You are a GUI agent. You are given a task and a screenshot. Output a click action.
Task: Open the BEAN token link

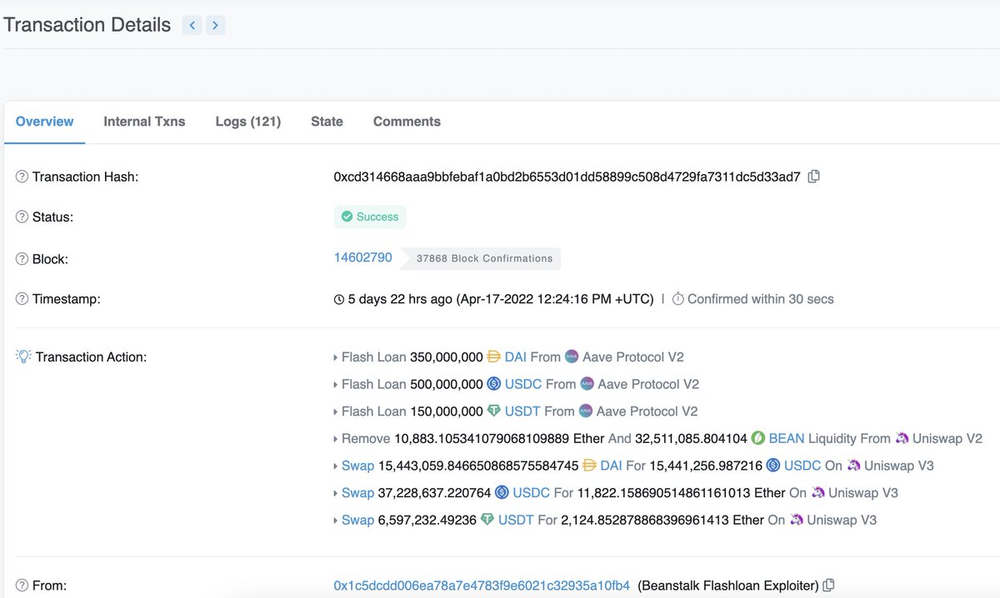787,438
